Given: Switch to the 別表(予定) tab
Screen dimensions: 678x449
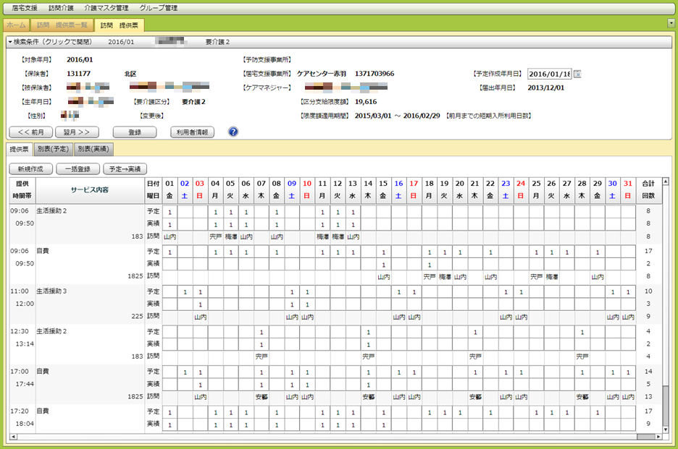Looking at the screenshot, I should [54, 149].
